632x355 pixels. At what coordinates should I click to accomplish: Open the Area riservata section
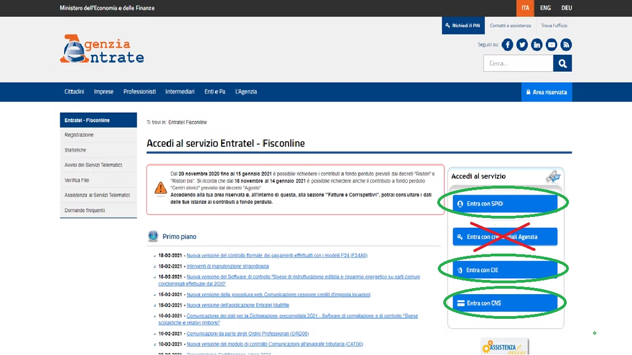[x=546, y=91]
